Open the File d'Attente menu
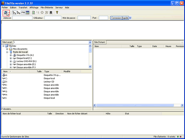The width and height of the screenshot is (185, 139). pos(47,7)
